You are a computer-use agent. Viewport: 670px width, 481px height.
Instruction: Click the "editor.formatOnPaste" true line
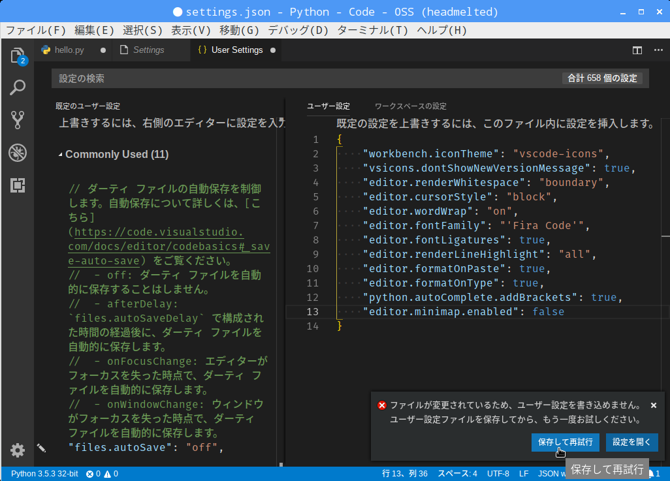(x=456, y=269)
